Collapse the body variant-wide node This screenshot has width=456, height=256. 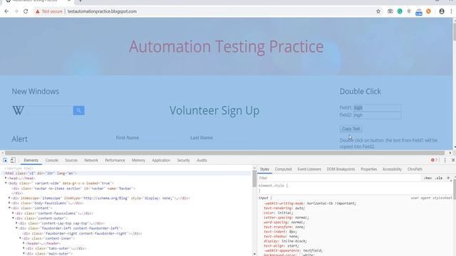click(x=6, y=183)
